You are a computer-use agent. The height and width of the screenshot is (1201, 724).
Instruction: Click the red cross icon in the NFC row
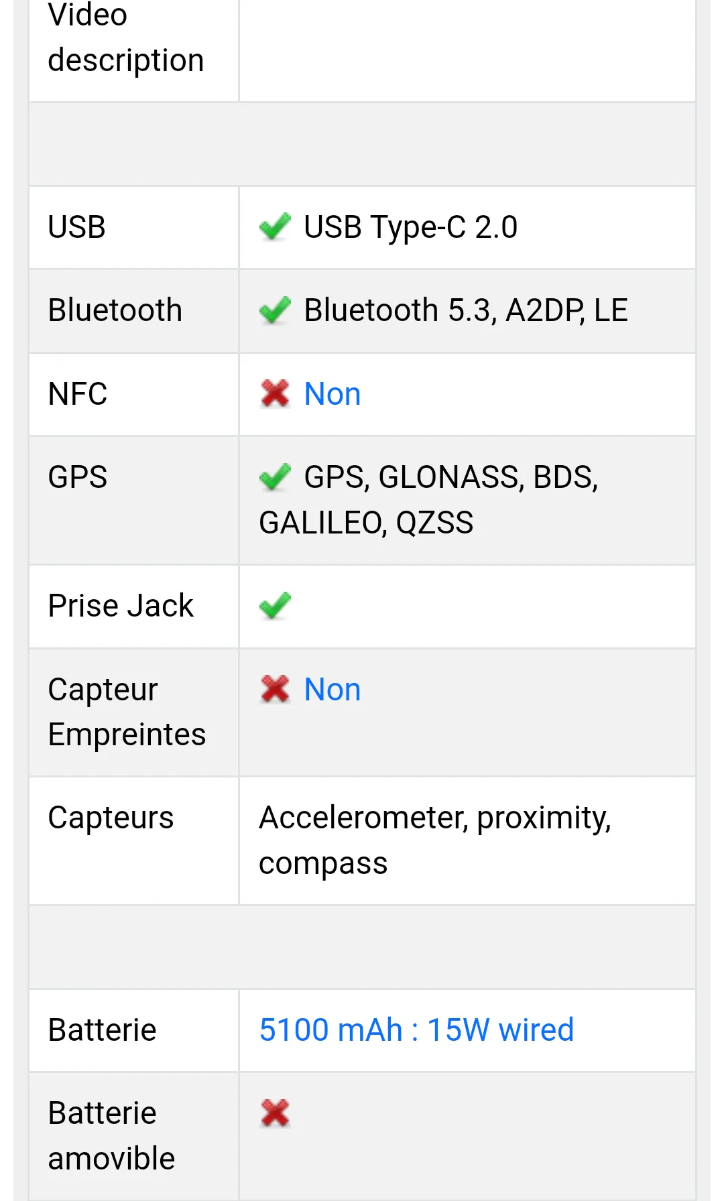275,393
